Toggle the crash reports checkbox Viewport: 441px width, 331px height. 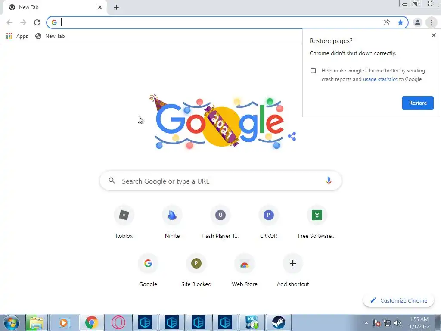pos(313,71)
